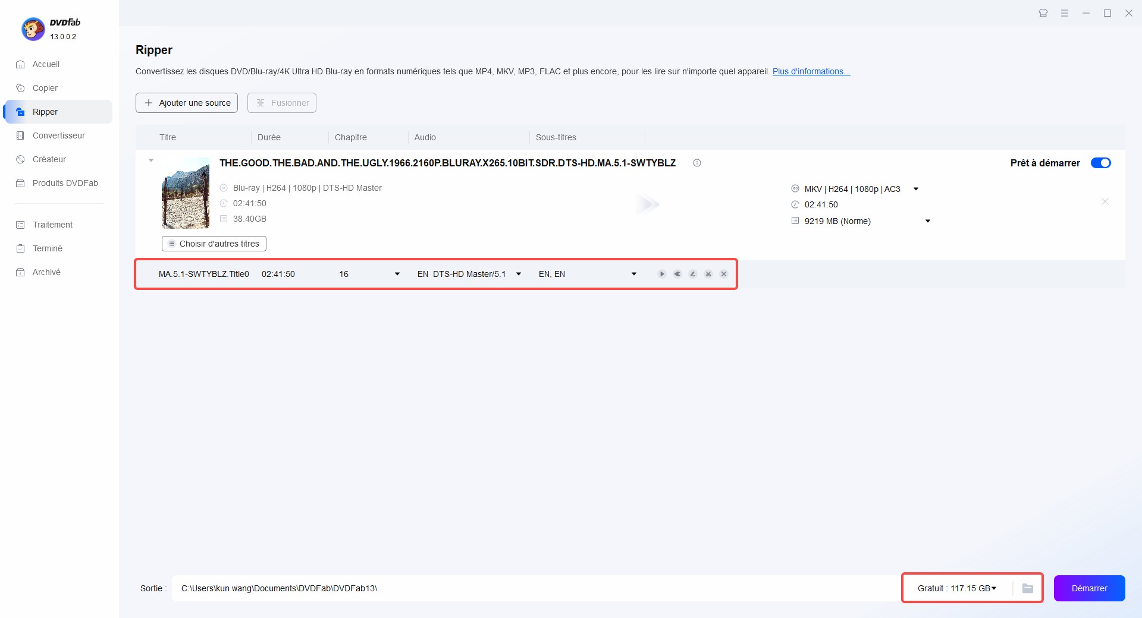The height and width of the screenshot is (618, 1142).
Task: Collapse the movie task expander arrow
Action: point(151,160)
